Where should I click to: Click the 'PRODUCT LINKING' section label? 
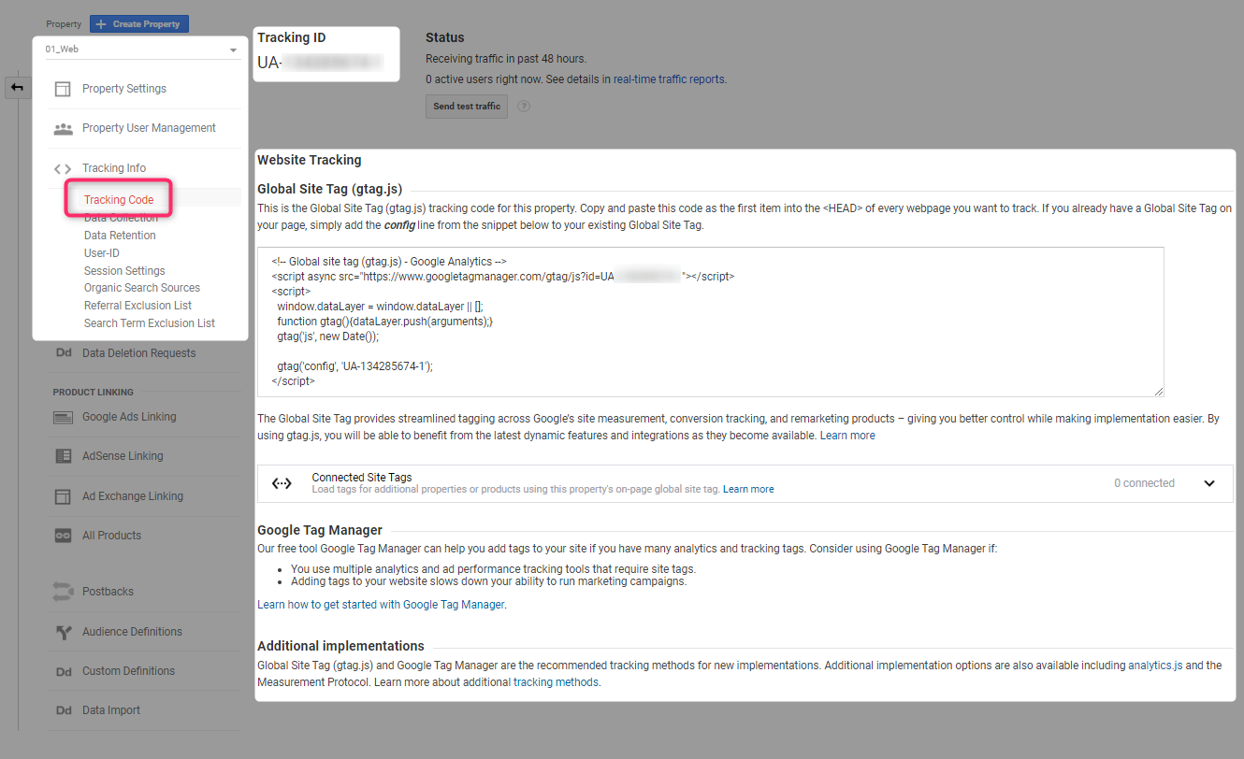click(93, 393)
